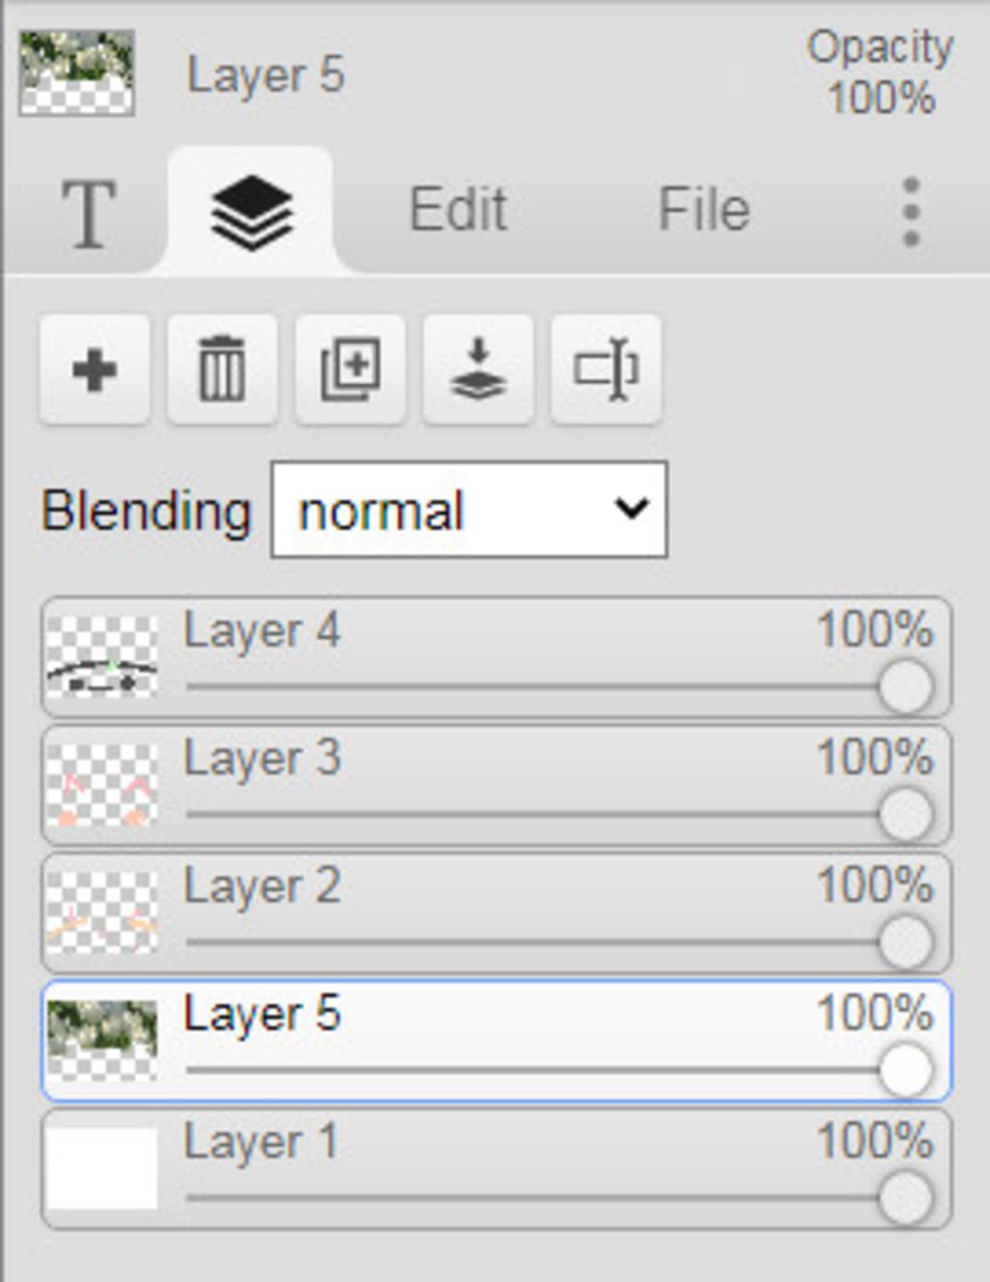The width and height of the screenshot is (990, 1282).
Task: Click Layer 4 opacity slider handle
Action: 906,687
